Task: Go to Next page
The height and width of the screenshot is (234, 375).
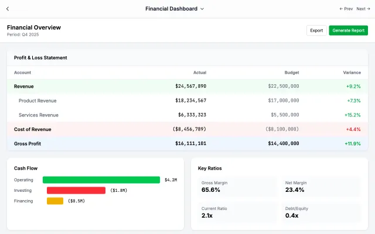Action: tap(363, 9)
